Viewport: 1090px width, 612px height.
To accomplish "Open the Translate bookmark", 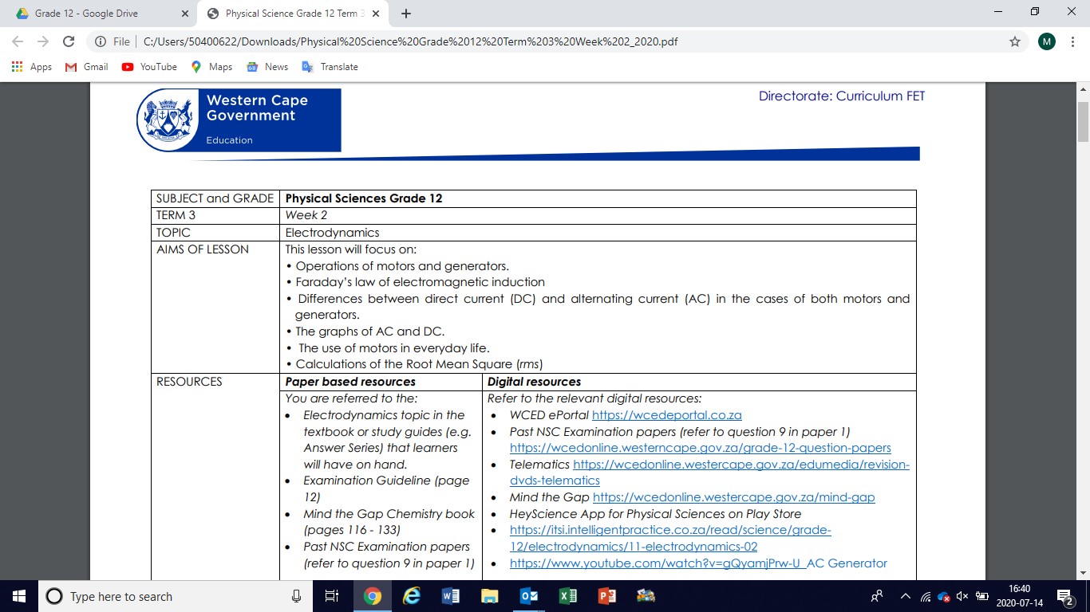I will click(330, 67).
